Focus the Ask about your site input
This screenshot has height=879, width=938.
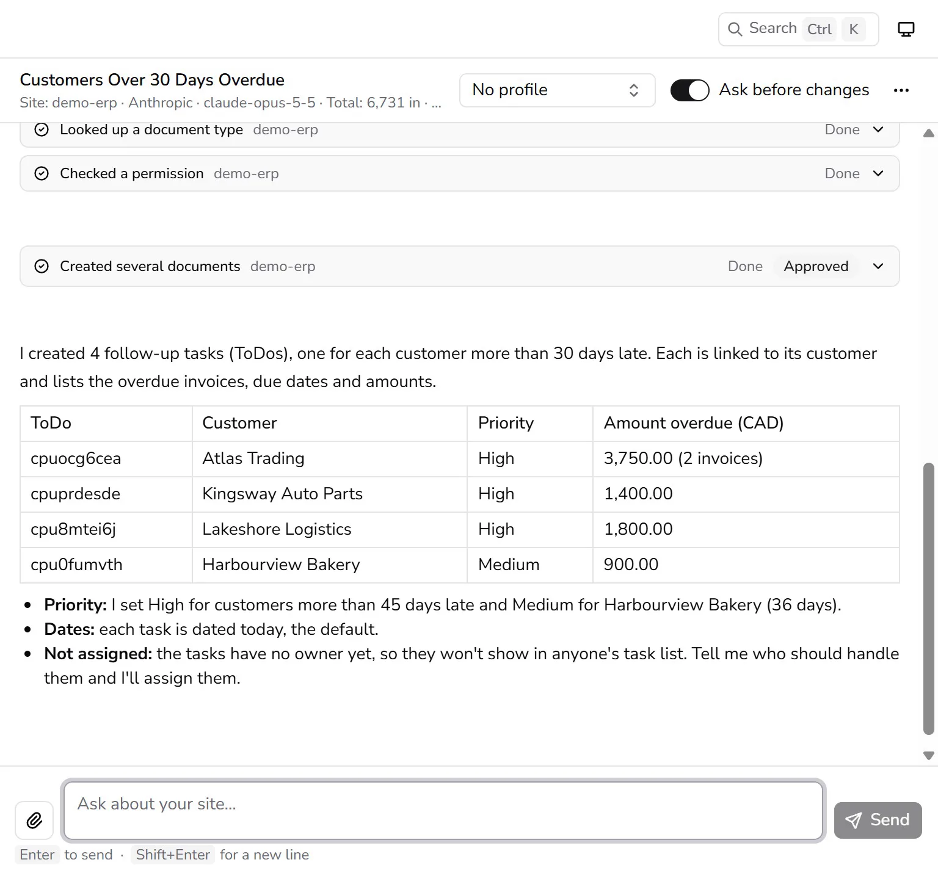coord(443,811)
